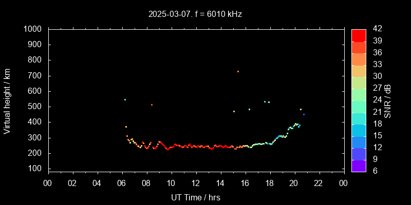This screenshot has height=205, width=411.
Task: Click the '04' tick label on the time axis
Action: pyautogui.click(x=97, y=183)
